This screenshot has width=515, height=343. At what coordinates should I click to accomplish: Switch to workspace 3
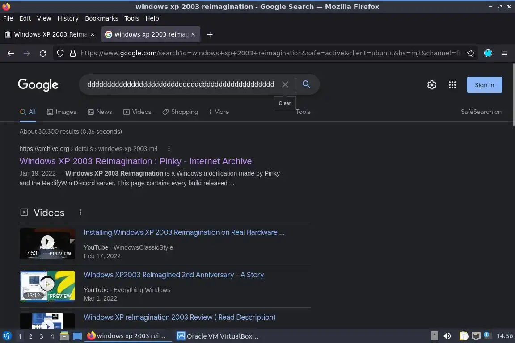click(42, 336)
